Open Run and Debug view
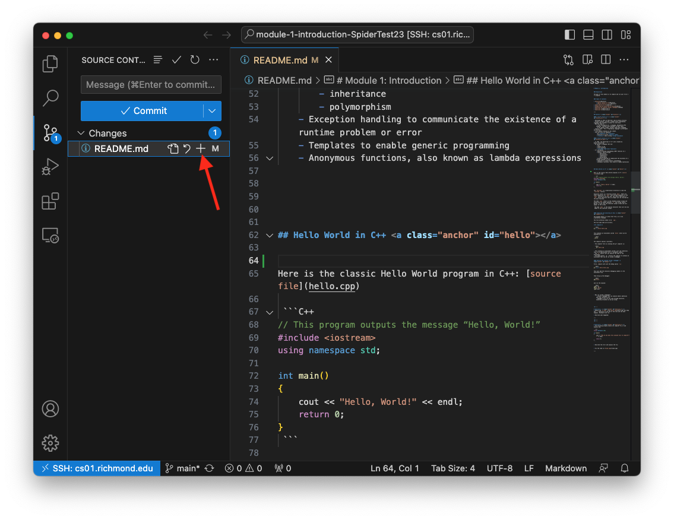 tap(50, 167)
